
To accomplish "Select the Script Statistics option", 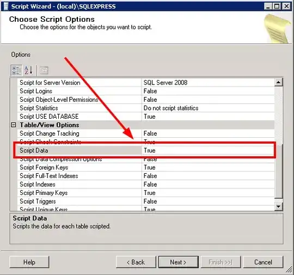I will [39, 108].
